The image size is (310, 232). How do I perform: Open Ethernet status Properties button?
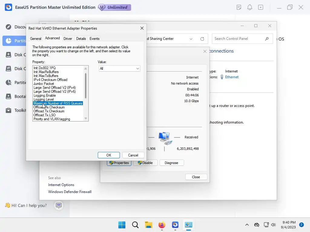pyautogui.click(x=119, y=163)
